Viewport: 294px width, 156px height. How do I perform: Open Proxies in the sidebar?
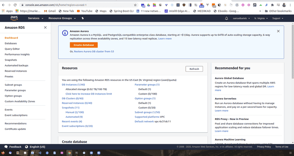[9, 77]
